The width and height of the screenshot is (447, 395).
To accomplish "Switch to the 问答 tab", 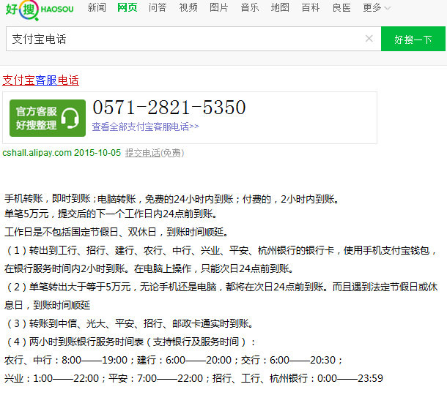I will [x=158, y=7].
